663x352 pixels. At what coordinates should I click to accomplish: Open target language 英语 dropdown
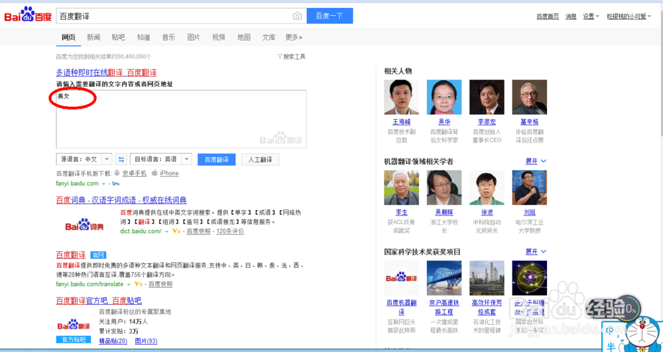187,159
